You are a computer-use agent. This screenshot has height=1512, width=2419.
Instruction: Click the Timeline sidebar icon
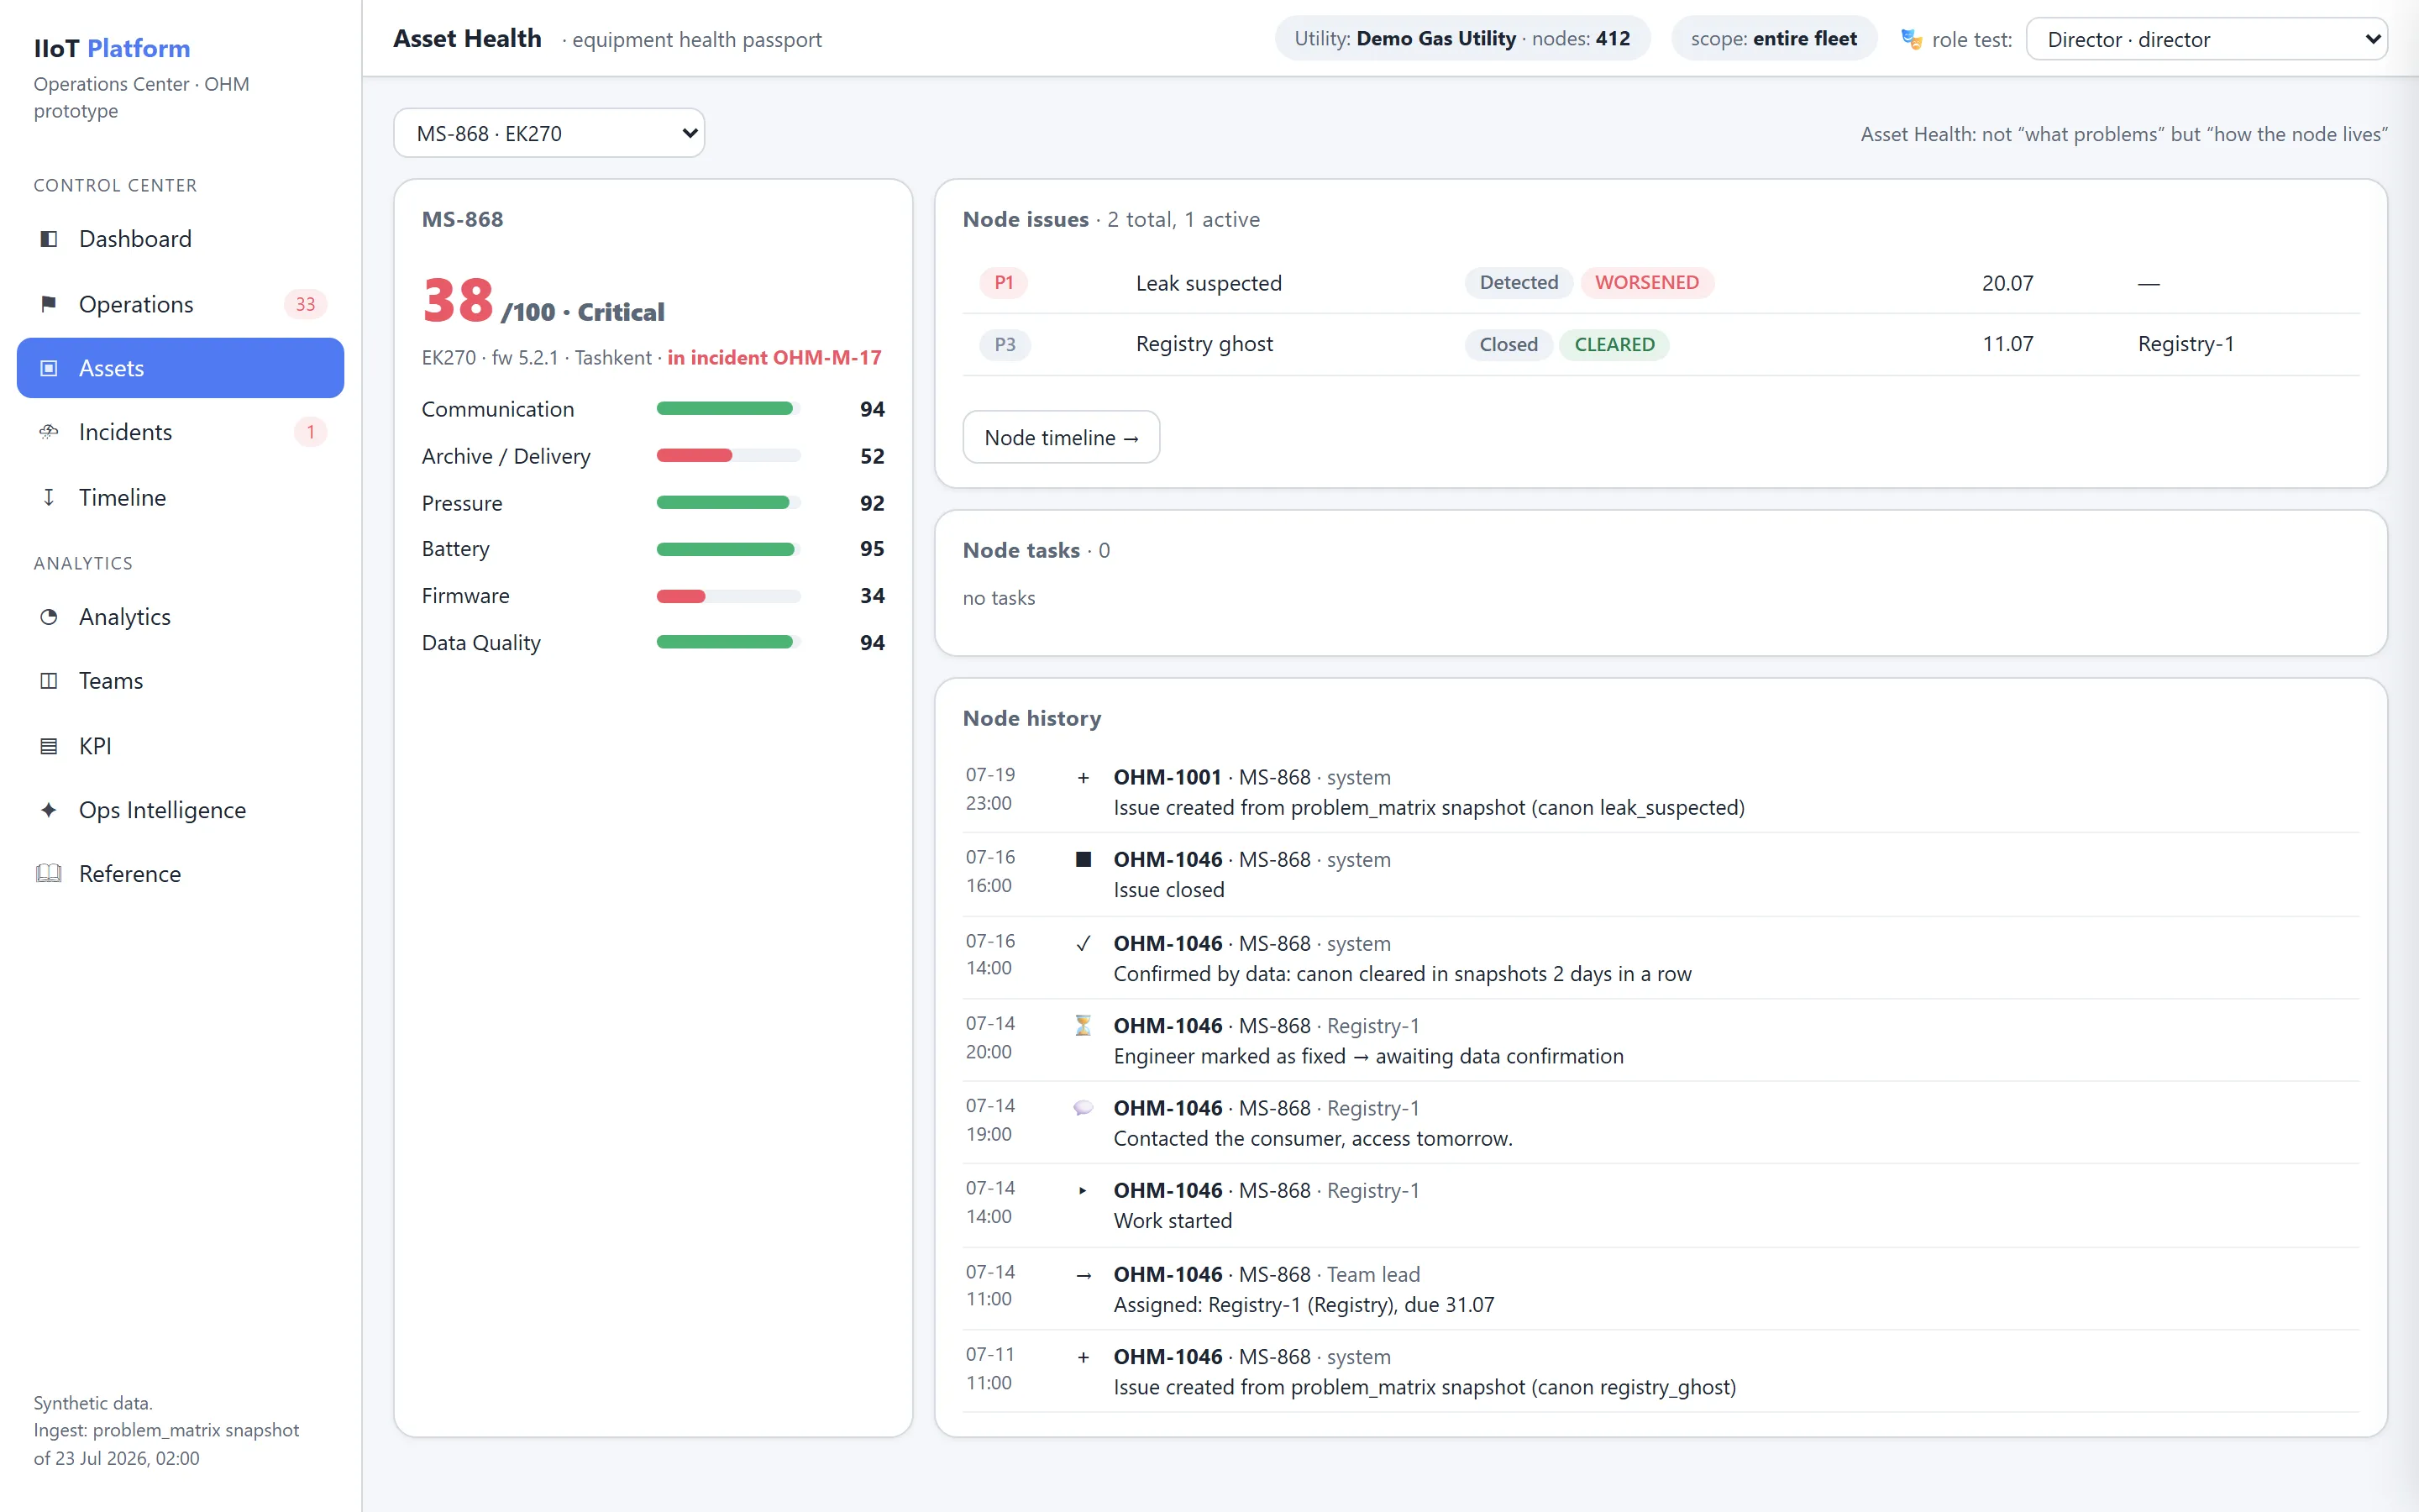tap(48, 497)
